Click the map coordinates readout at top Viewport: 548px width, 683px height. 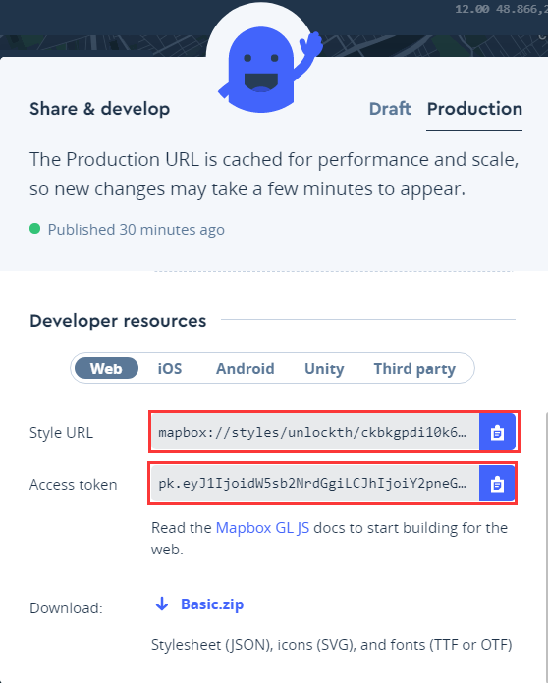click(x=502, y=9)
